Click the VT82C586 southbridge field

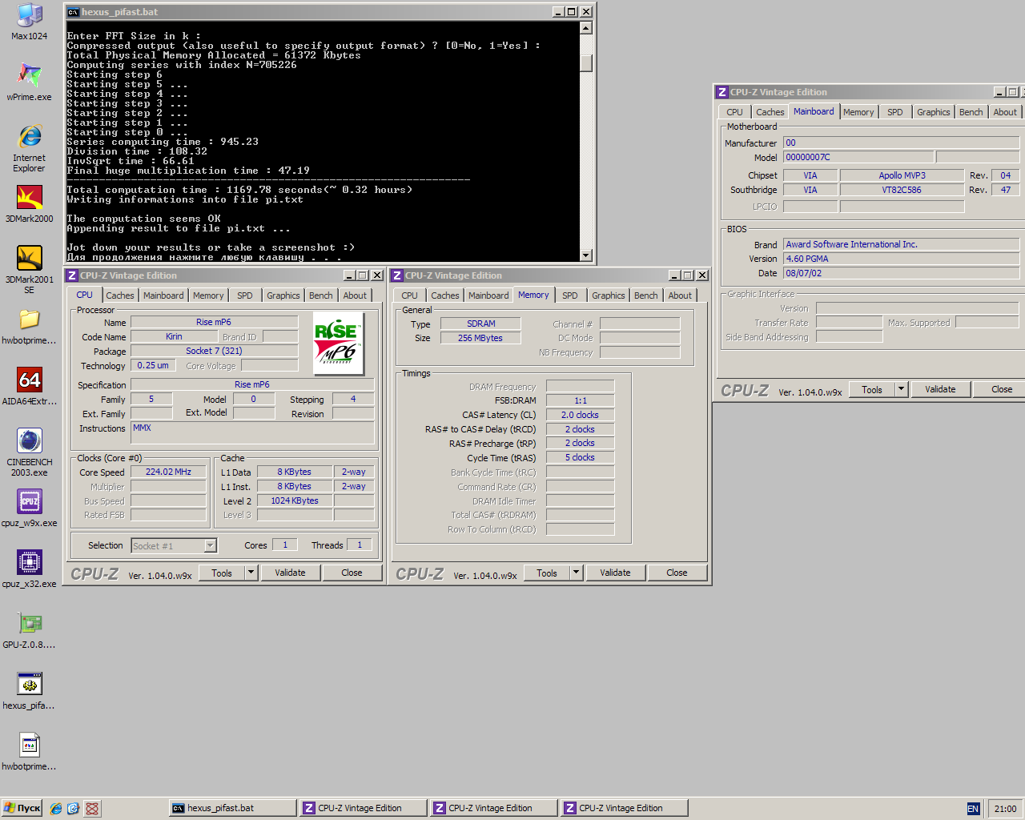(902, 190)
